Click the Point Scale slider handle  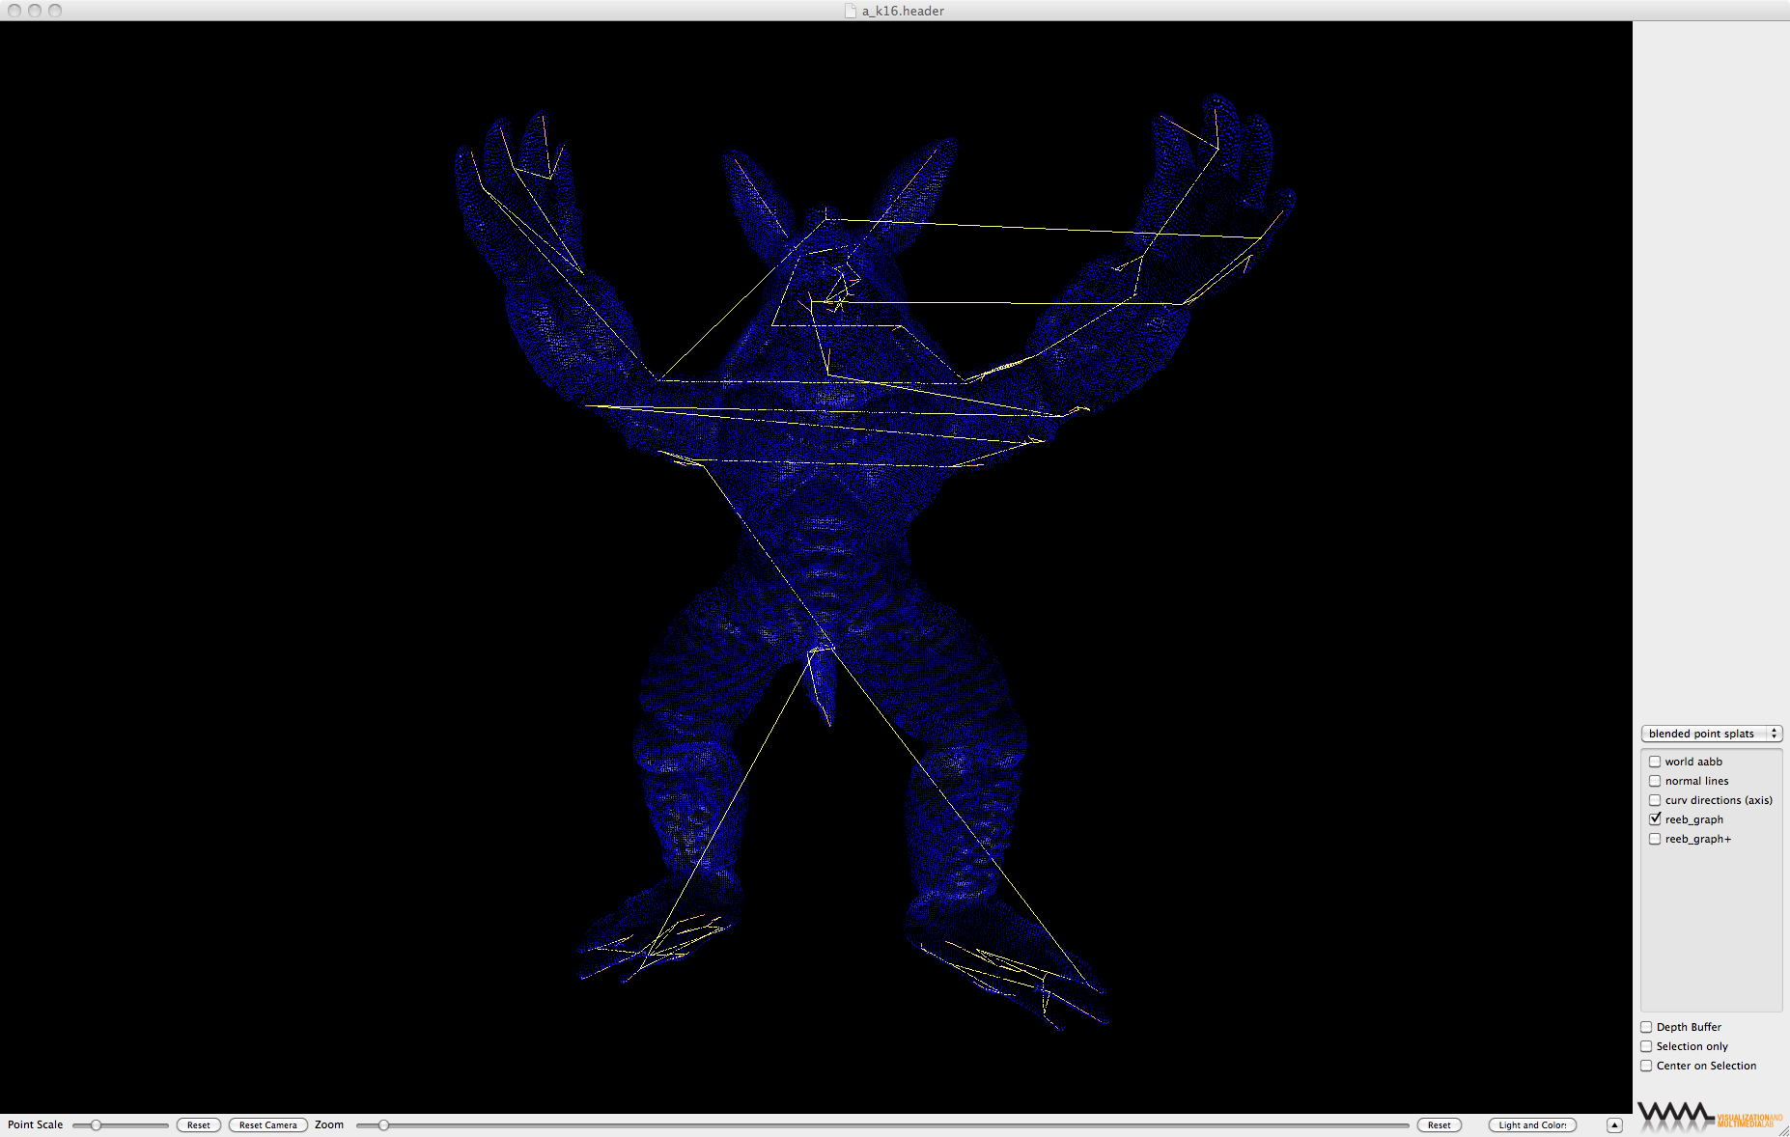pyautogui.click(x=96, y=1125)
